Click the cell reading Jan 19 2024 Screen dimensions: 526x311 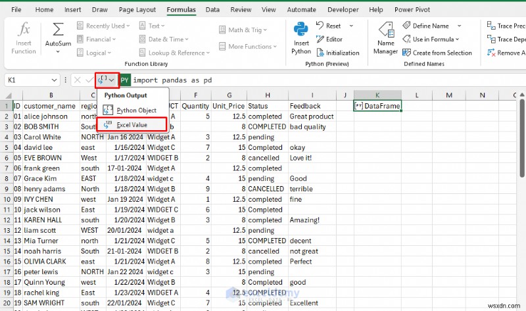click(x=126, y=199)
